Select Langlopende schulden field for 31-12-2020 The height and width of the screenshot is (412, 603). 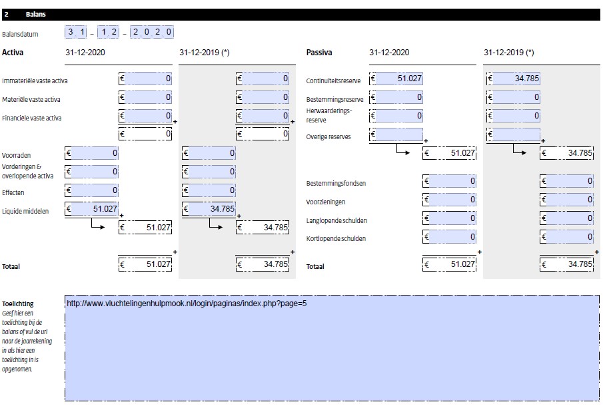tap(450, 218)
